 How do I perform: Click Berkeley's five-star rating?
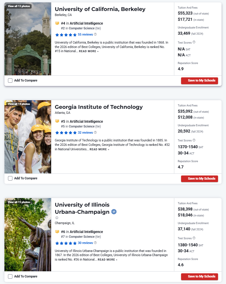pos(66,35)
